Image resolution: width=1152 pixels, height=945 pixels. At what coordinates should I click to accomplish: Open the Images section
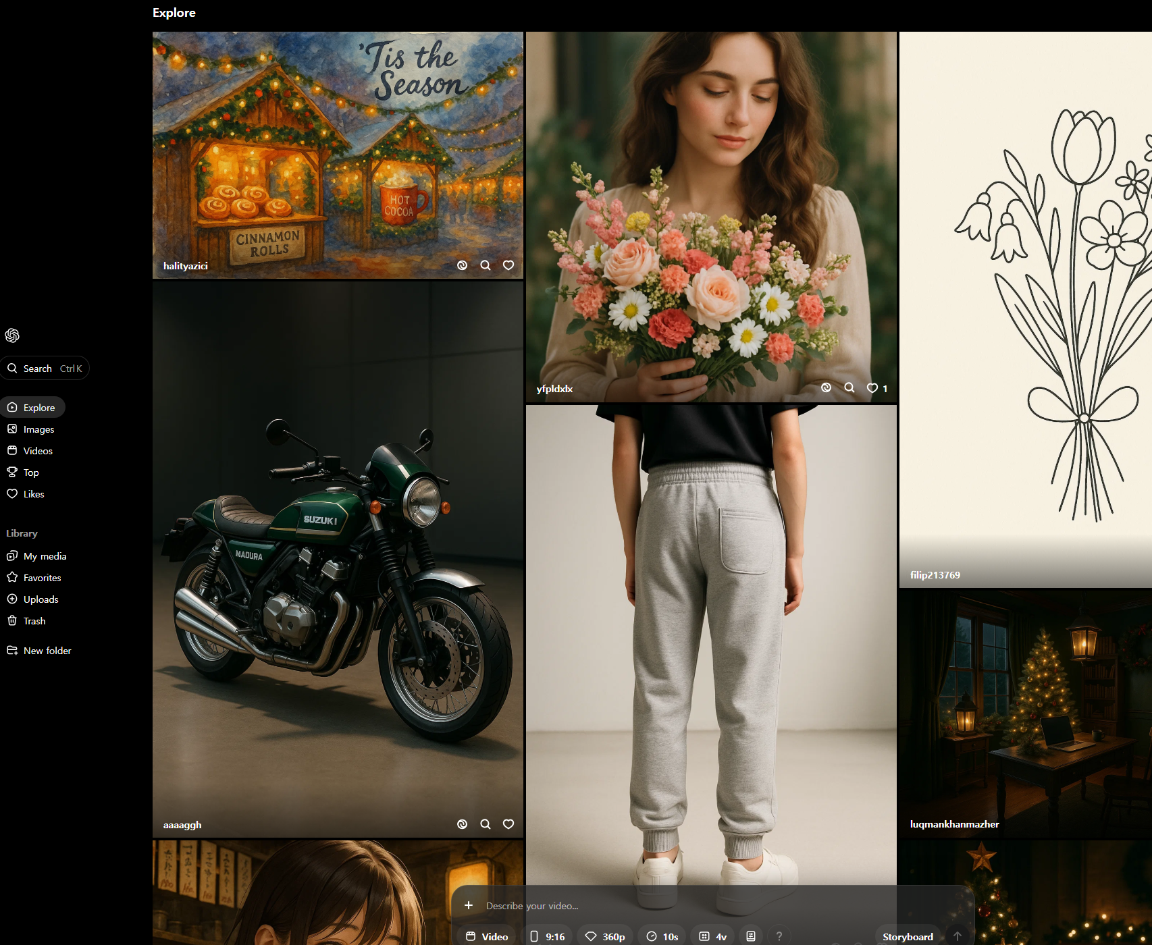pos(31,429)
